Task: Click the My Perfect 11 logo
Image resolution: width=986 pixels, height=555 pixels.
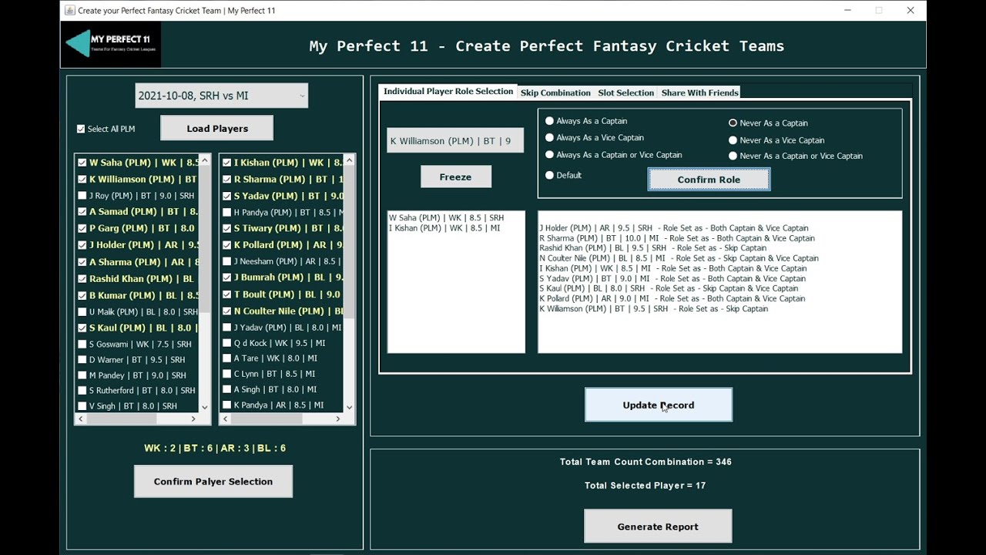Action: point(111,44)
